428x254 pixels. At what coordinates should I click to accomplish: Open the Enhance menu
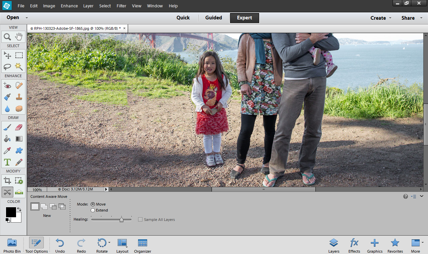coord(69,6)
